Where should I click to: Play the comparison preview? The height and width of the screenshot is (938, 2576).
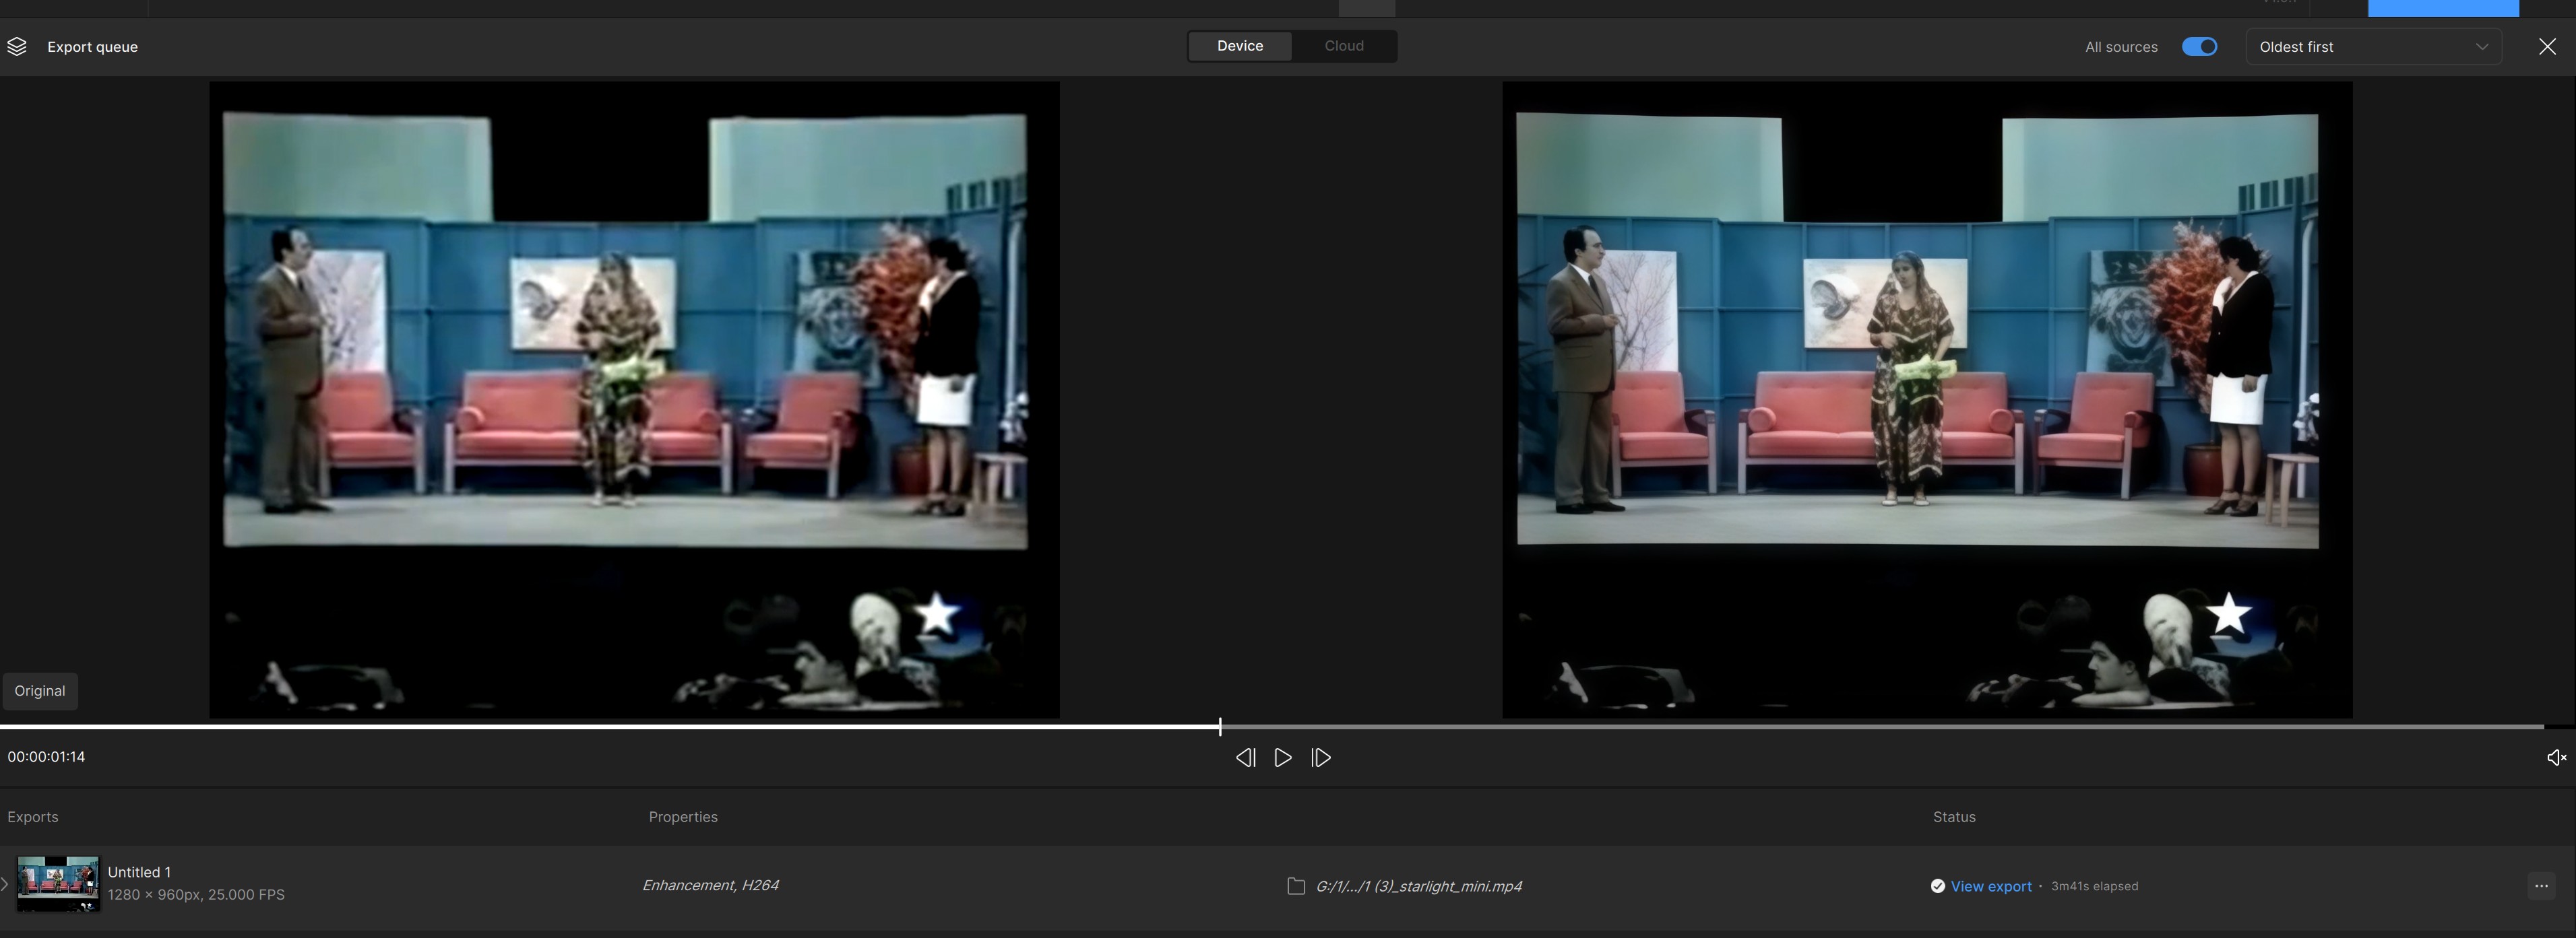(x=1283, y=758)
